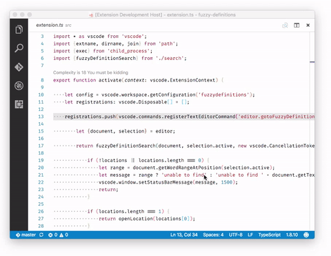Click the LF end-of-line selector
The image size is (331, 256).
(250, 235)
